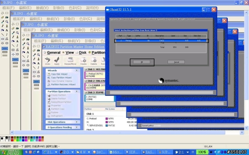Pick the Eraser tool in 9.JPG Paint toolbox

tap(3, 17)
